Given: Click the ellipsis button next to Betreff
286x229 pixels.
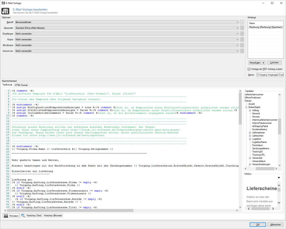Looking at the screenshot, I should 242,22.
